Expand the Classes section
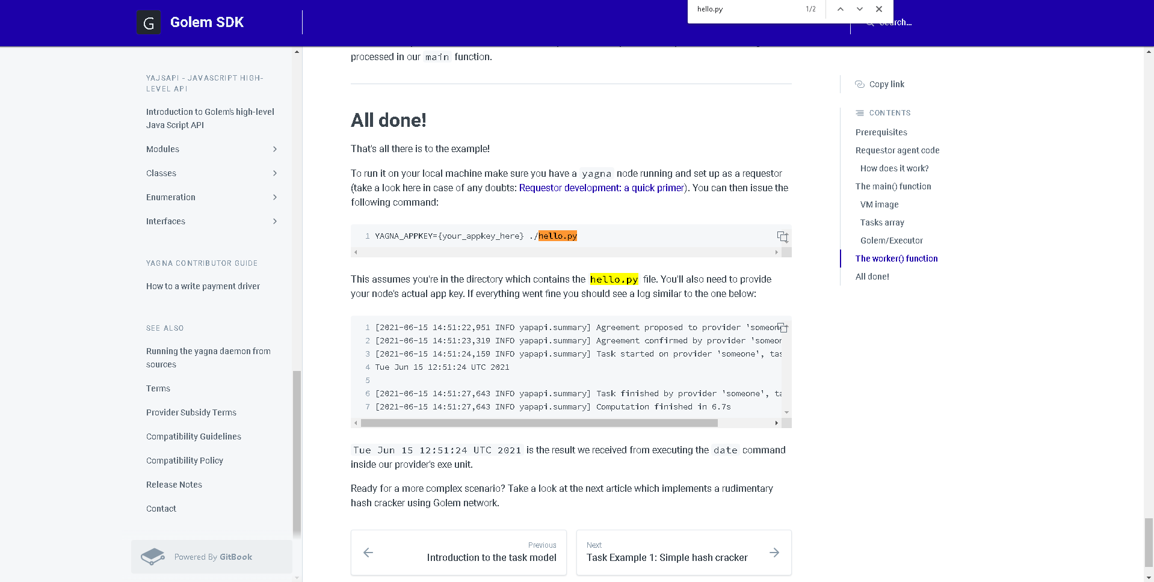Image resolution: width=1154 pixels, height=582 pixels. coord(274,173)
